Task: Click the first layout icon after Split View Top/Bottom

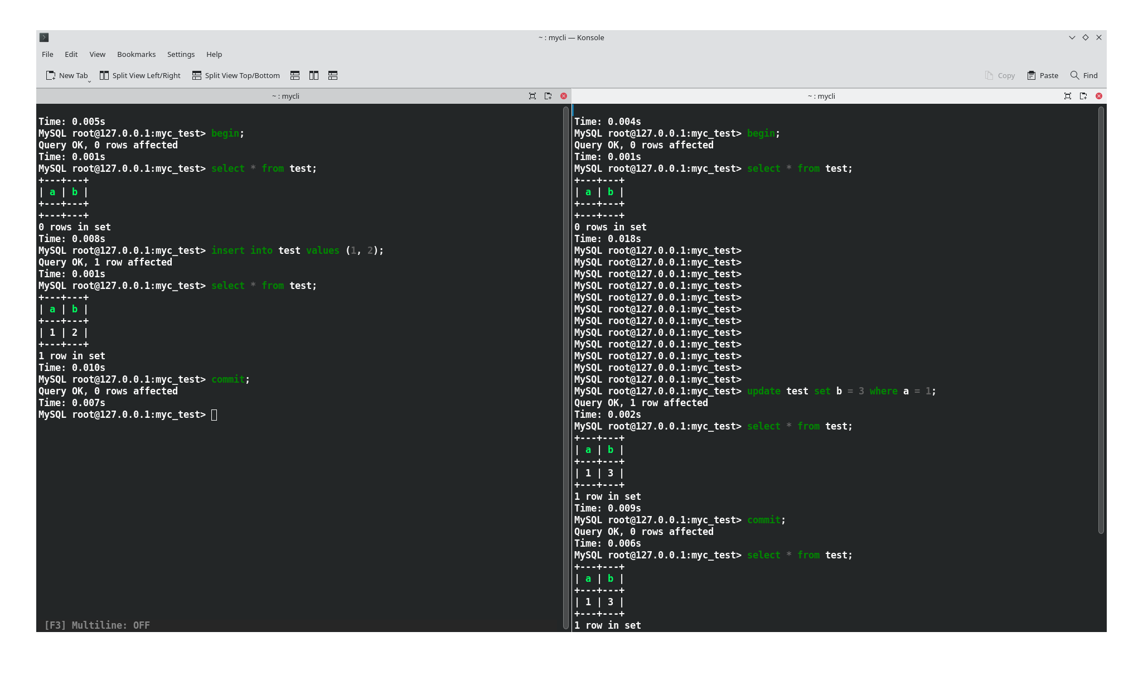Action: tap(295, 75)
